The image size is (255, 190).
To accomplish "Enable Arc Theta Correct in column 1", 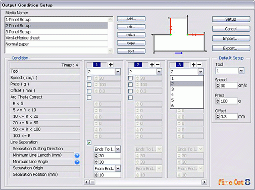I will tap(89, 98).
